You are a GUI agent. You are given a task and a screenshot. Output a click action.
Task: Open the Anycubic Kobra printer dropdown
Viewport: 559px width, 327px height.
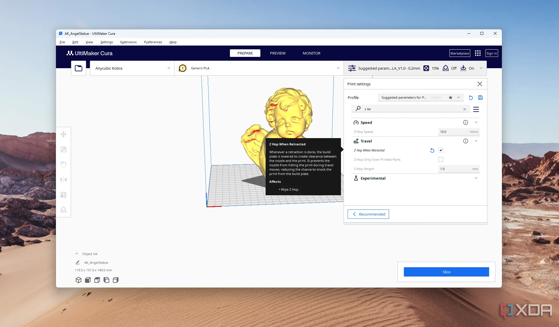tap(132, 68)
